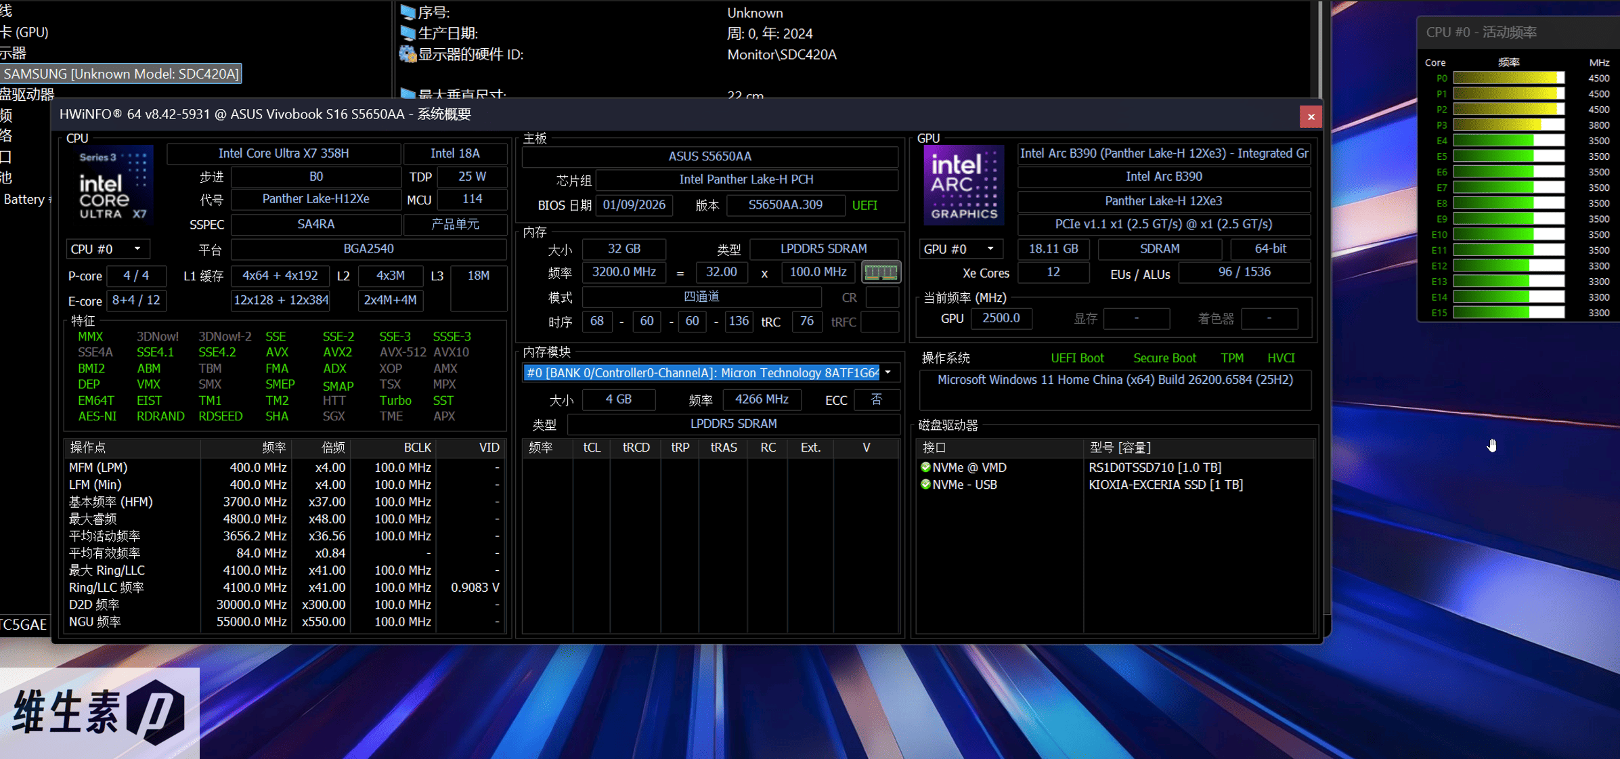Click the Intel Arc Graphics logo
Image resolution: width=1620 pixels, height=759 pixels.
point(964,185)
